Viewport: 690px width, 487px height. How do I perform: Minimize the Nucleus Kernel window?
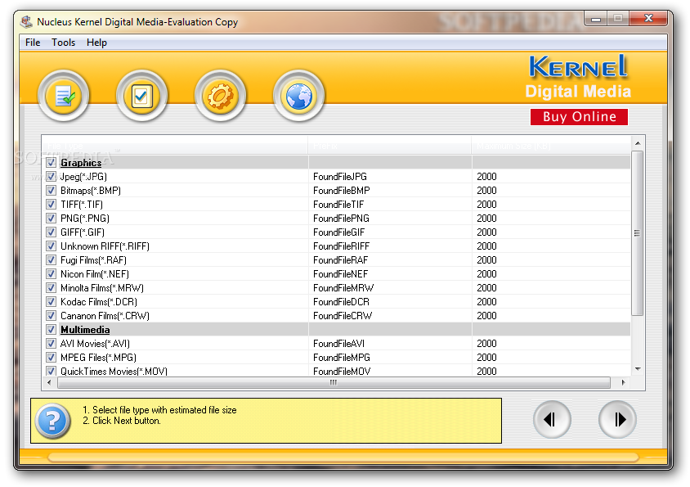[x=596, y=19]
